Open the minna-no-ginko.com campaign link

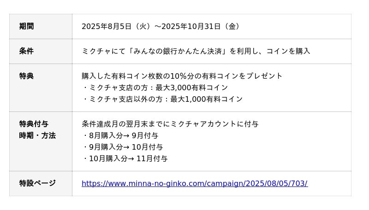point(194,183)
